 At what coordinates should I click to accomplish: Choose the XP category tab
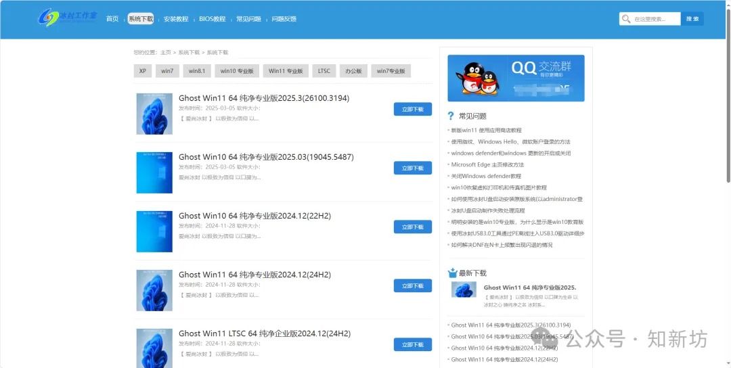[142, 71]
